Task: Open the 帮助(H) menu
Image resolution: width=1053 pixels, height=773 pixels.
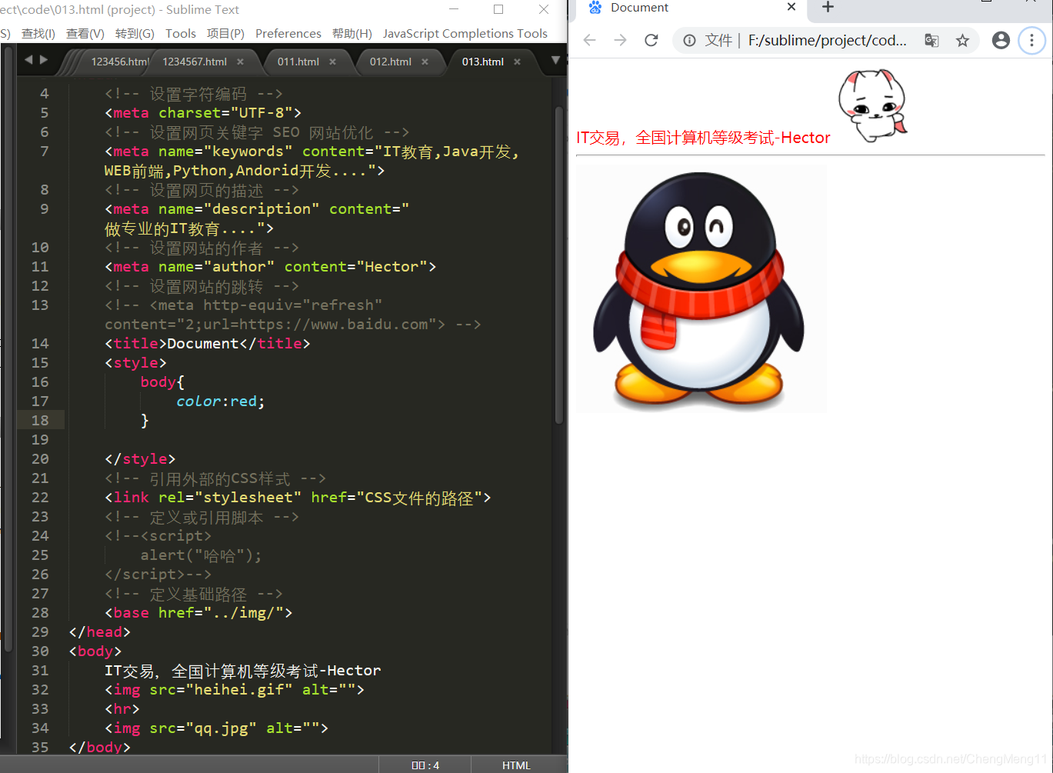Action: (x=352, y=34)
